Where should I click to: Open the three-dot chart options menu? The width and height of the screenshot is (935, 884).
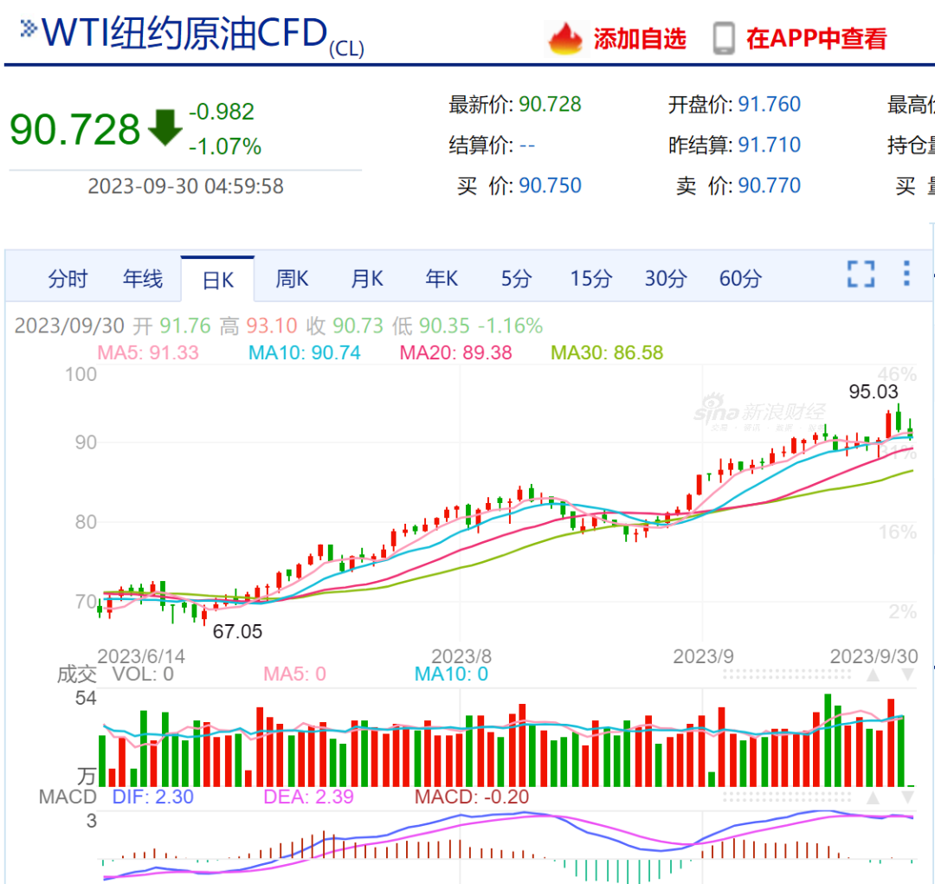point(906,274)
